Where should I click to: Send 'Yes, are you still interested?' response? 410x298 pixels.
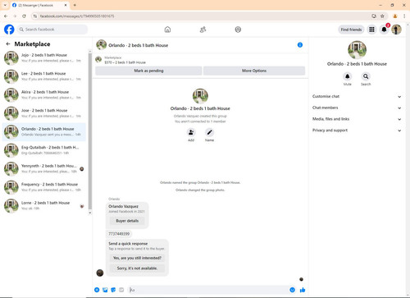click(x=137, y=258)
